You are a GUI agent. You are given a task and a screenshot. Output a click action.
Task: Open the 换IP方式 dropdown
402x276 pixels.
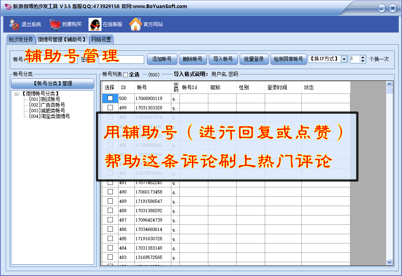pyautogui.click(x=344, y=59)
